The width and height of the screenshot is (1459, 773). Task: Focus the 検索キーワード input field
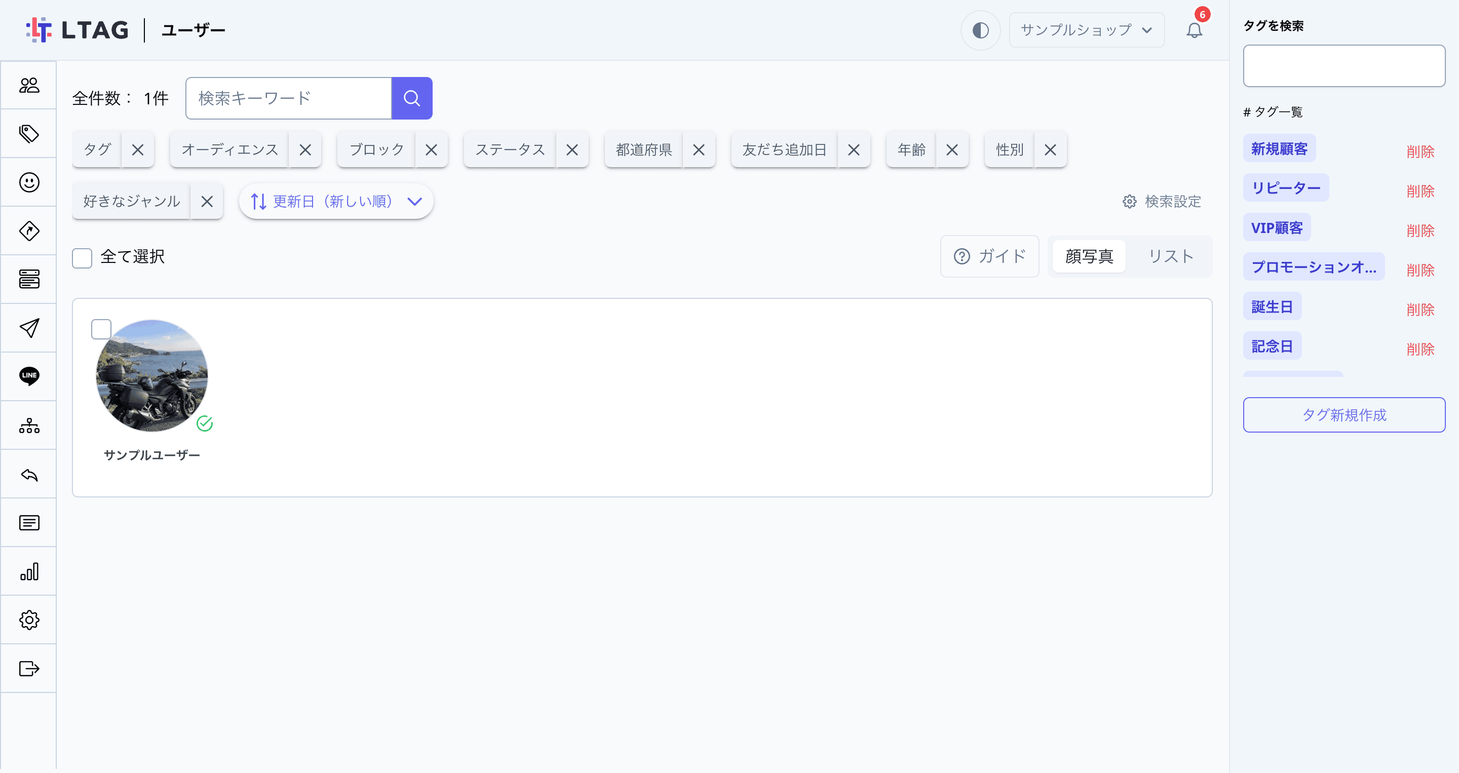click(x=288, y=98)
